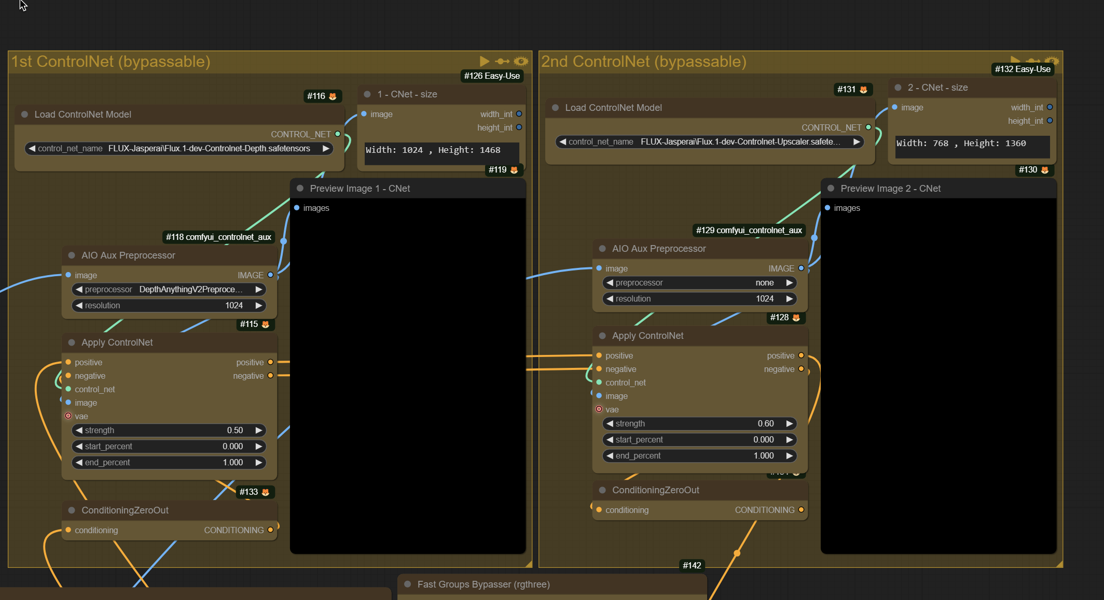The width and height of the screenshot is (1104, 600).
Task: Click IMAGE output socket of first AIO Preprocessor
Action: pos(270,275)
